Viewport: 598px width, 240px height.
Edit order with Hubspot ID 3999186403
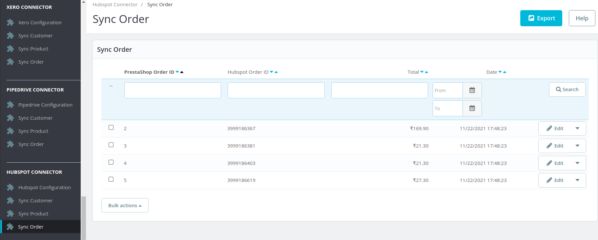click(555, 163)
